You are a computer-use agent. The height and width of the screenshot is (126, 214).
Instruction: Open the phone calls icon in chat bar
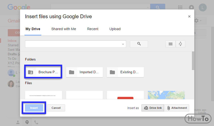point(36,122)
